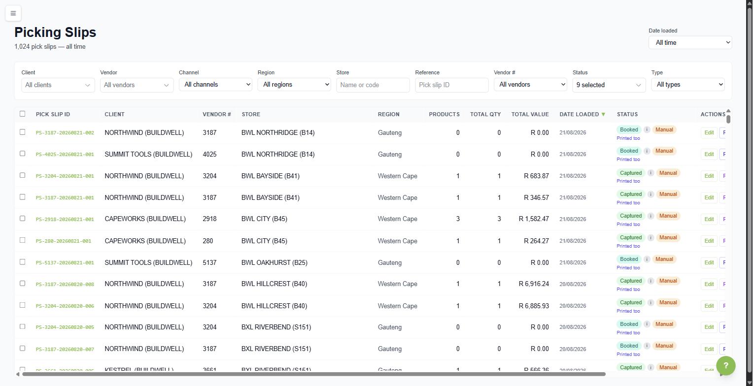Sort by Store column header
Screen dimensions: 753x386
(x=251, y=114)
